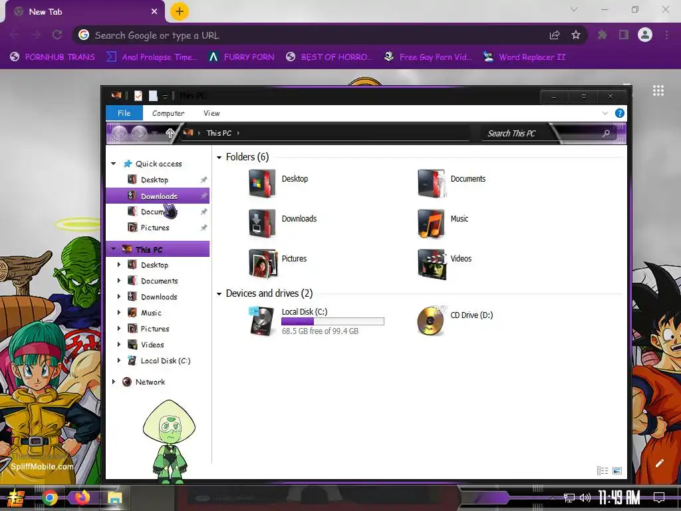Bookmark this tab with the star icon
Viewport: 681px width, 511px height.
(576, 35)
